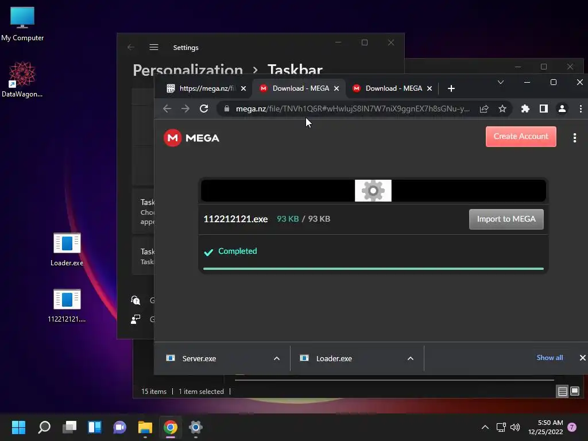Select Loader.exe on the desktop
Image resolution: width=588 pixels, height=441 pixels.
67,249
